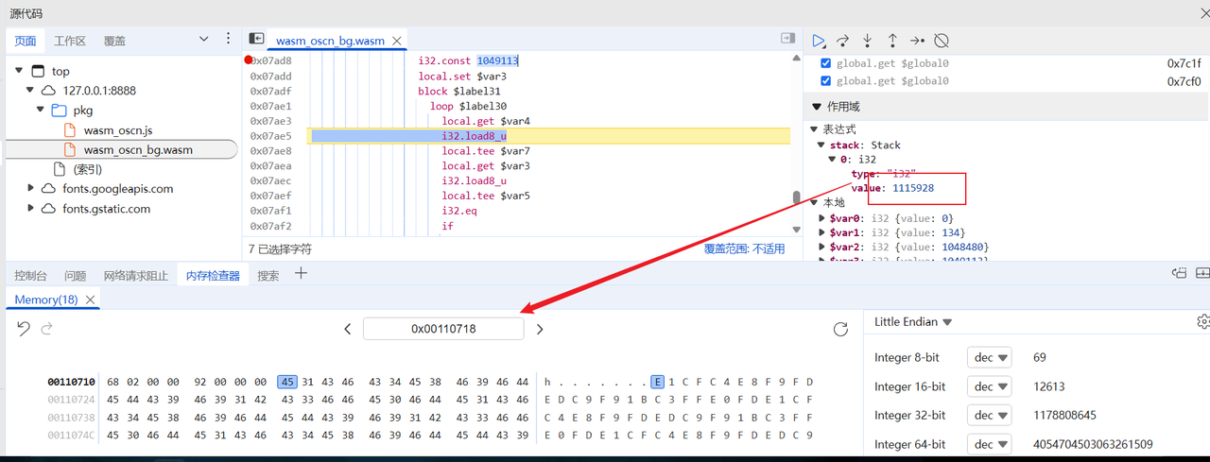The image size is (1210, 462).
Task: Refresh the memory inspector view
Action: (x=840, y=329)
